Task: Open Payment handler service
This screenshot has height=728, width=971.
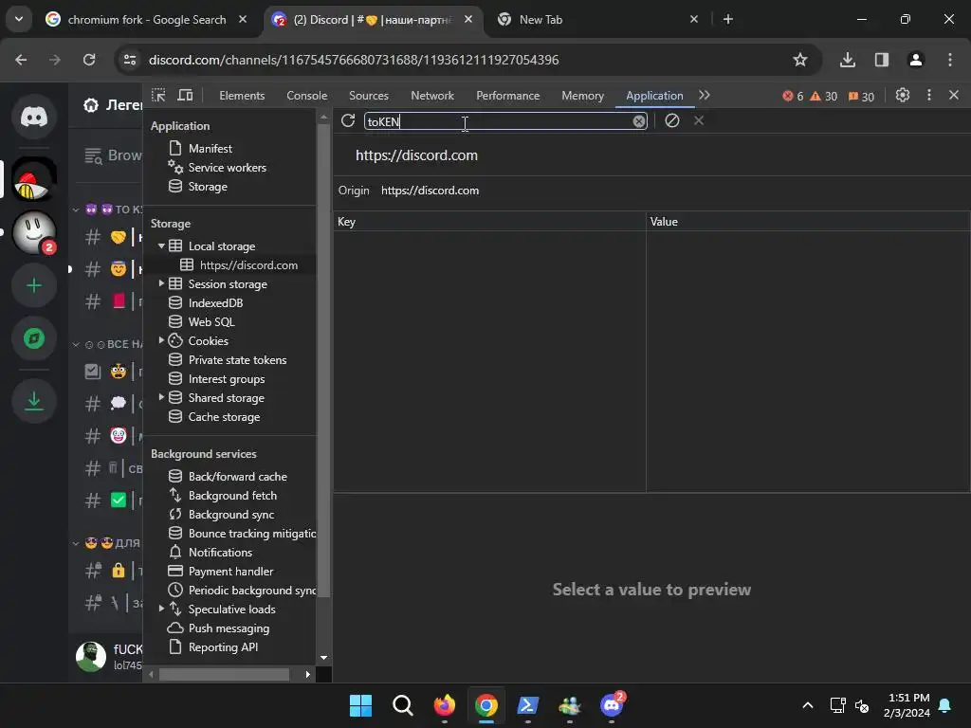Action: point(230,572)
